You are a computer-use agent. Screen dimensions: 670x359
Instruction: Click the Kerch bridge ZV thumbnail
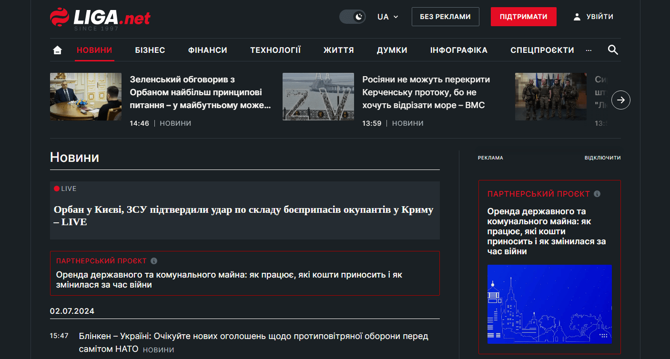point(318,97)
